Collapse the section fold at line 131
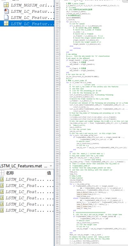This screenshot has height=246, width=128. tap(59, 54)
